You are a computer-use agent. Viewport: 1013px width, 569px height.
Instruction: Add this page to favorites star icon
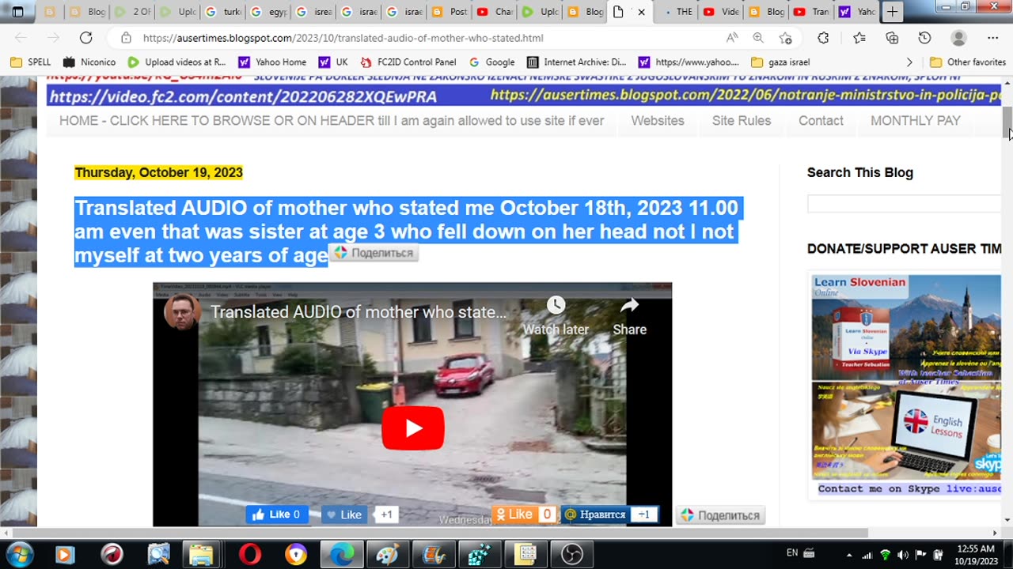pyautogui.click(x=785, y=37)
